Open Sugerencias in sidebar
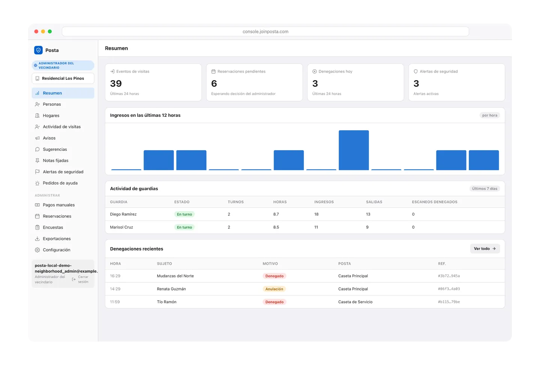 [63, 149]
